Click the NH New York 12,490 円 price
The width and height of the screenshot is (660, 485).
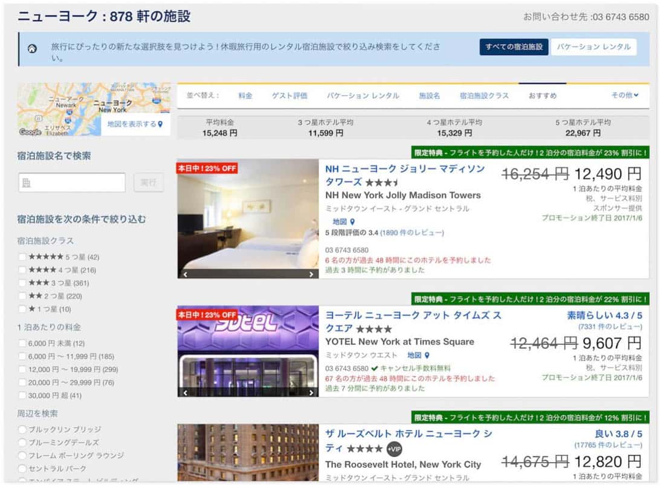pyautogui.click(x=608, y=174)
